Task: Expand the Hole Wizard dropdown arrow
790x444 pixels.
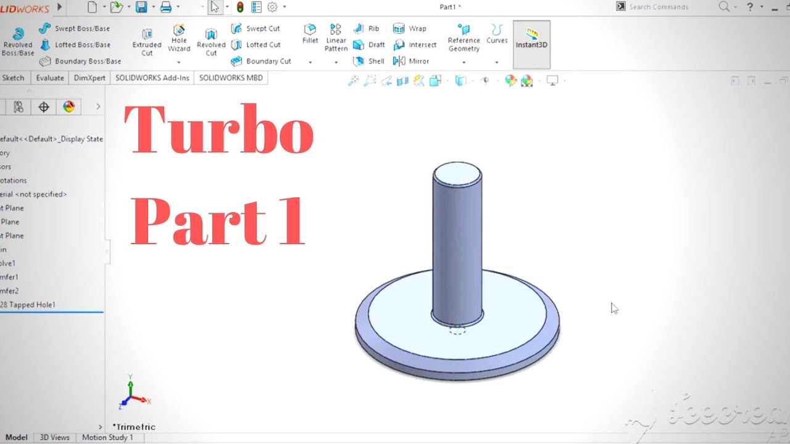Action: coord(179,62)
